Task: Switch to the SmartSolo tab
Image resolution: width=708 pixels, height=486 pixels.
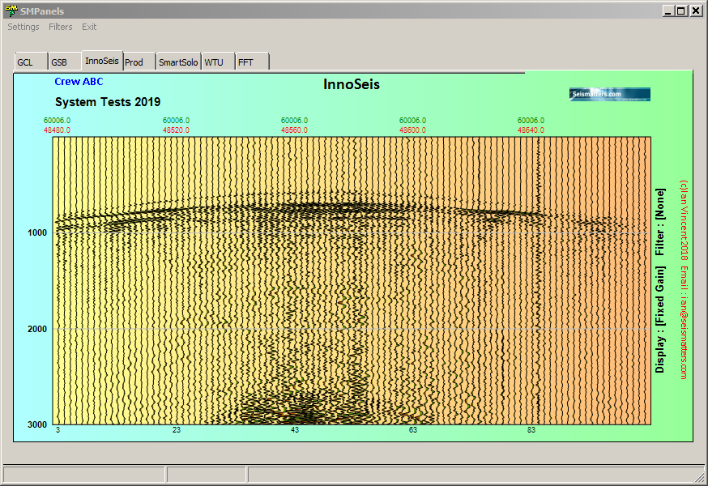Action: [x=178, y=62]
